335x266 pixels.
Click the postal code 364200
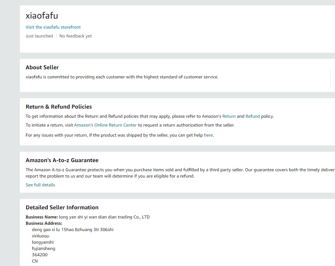pos(40,255)
